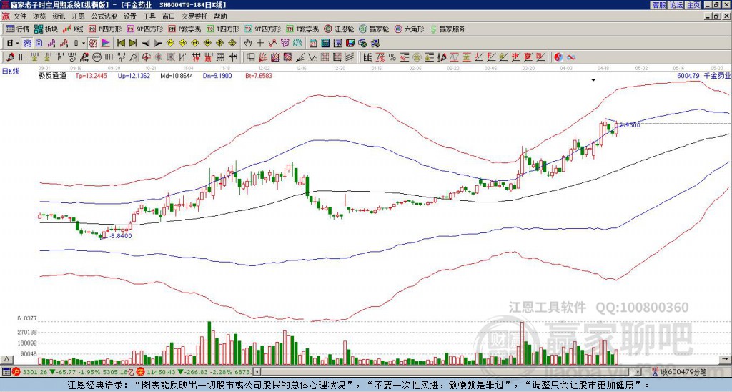This screenshot has width=732, height=392.
Task: Open the 交易委托 menu
Action: 194,16
